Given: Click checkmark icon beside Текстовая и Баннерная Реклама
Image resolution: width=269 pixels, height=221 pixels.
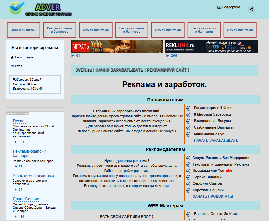Looking at the screenshot, I should (188, 164).
